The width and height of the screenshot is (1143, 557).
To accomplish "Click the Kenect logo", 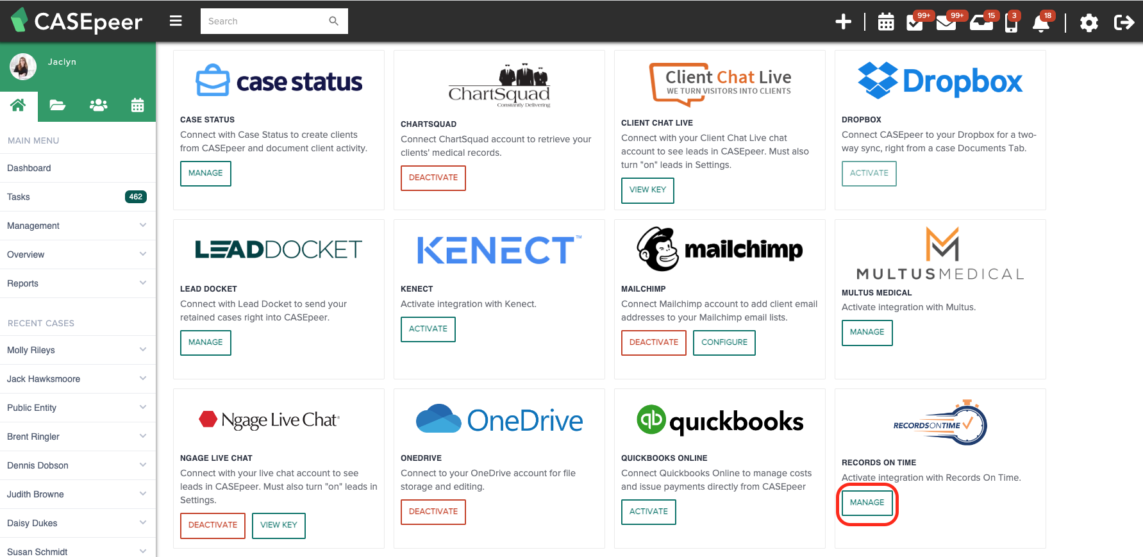I will tap(499, 249).
